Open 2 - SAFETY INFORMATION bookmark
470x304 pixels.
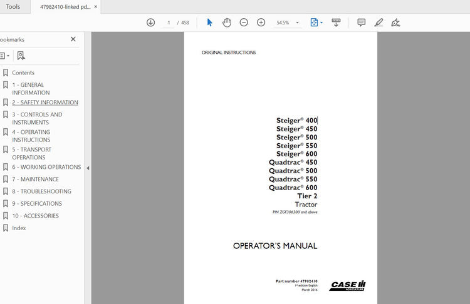tap(45, 103)
